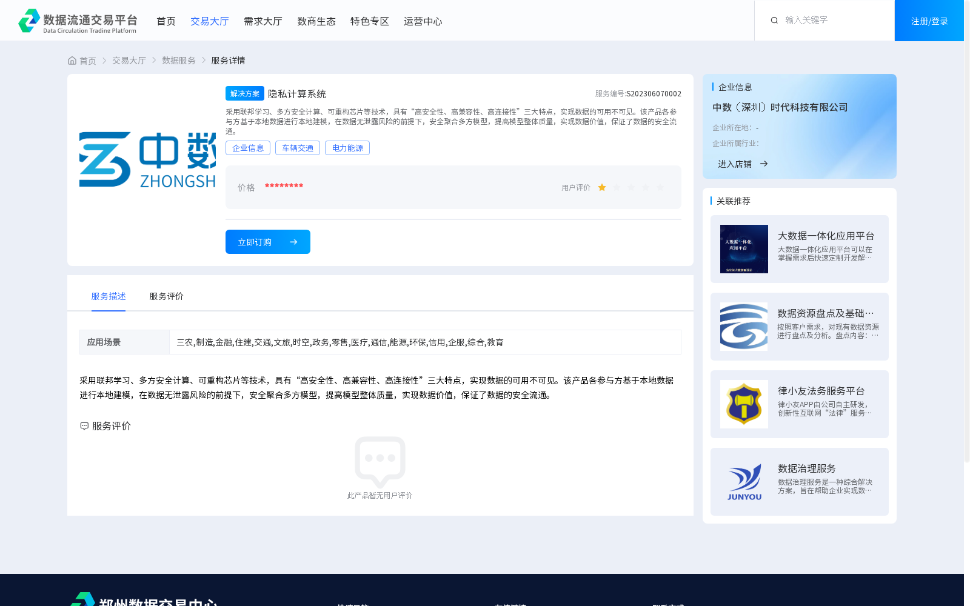Go to 首页 in the breadcrumb

[x=88, y=61]
